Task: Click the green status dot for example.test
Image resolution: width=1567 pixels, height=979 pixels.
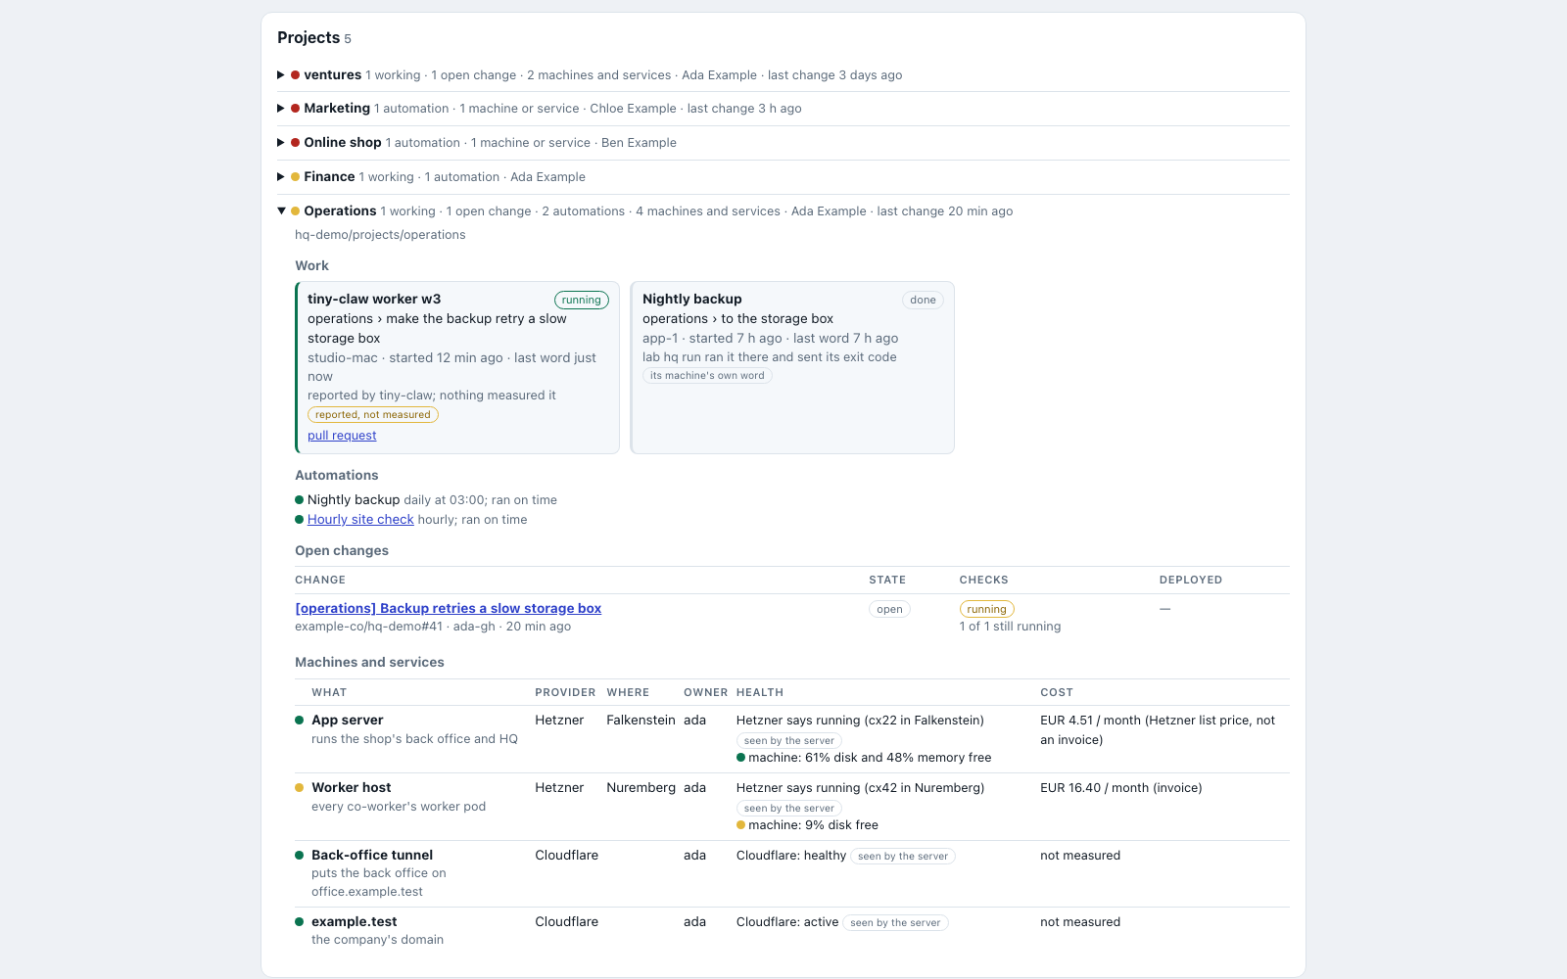Action: [x=300, y=922]
